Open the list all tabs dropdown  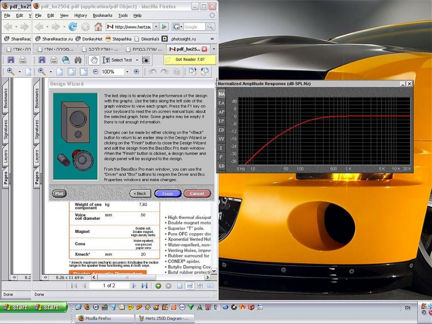pos(213,49)
